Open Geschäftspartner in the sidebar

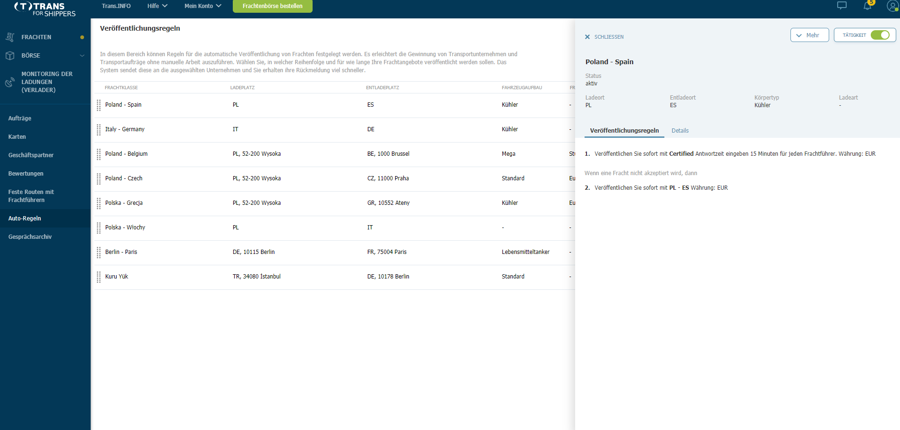(31, 155)
